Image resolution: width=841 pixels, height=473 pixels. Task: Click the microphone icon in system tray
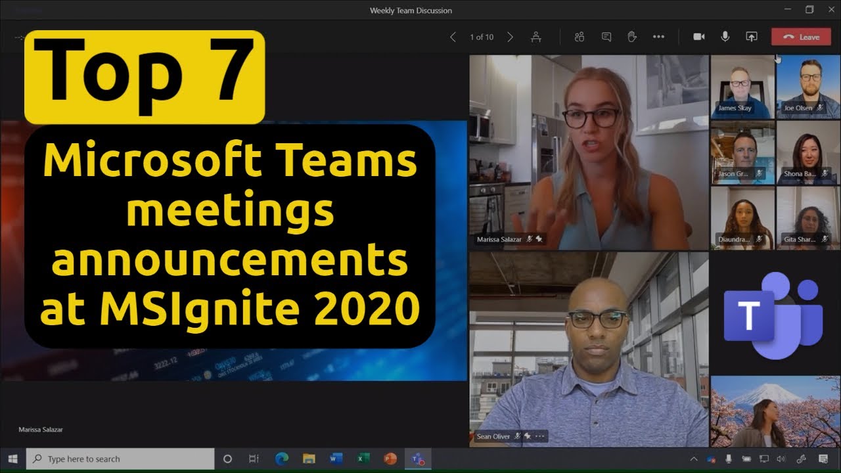[x=729, y=459]
